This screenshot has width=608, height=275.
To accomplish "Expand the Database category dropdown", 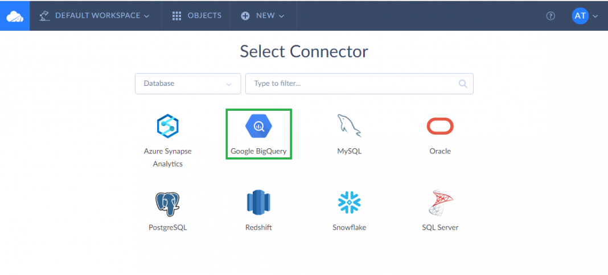I will point(188,84).
